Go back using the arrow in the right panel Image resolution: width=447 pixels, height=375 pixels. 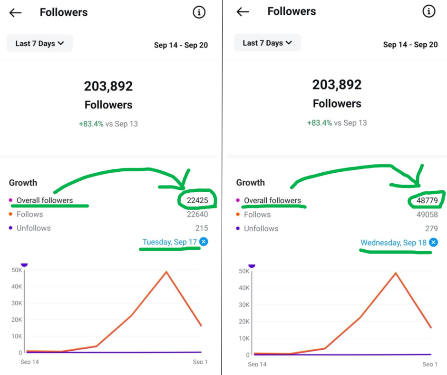(243, 12)
